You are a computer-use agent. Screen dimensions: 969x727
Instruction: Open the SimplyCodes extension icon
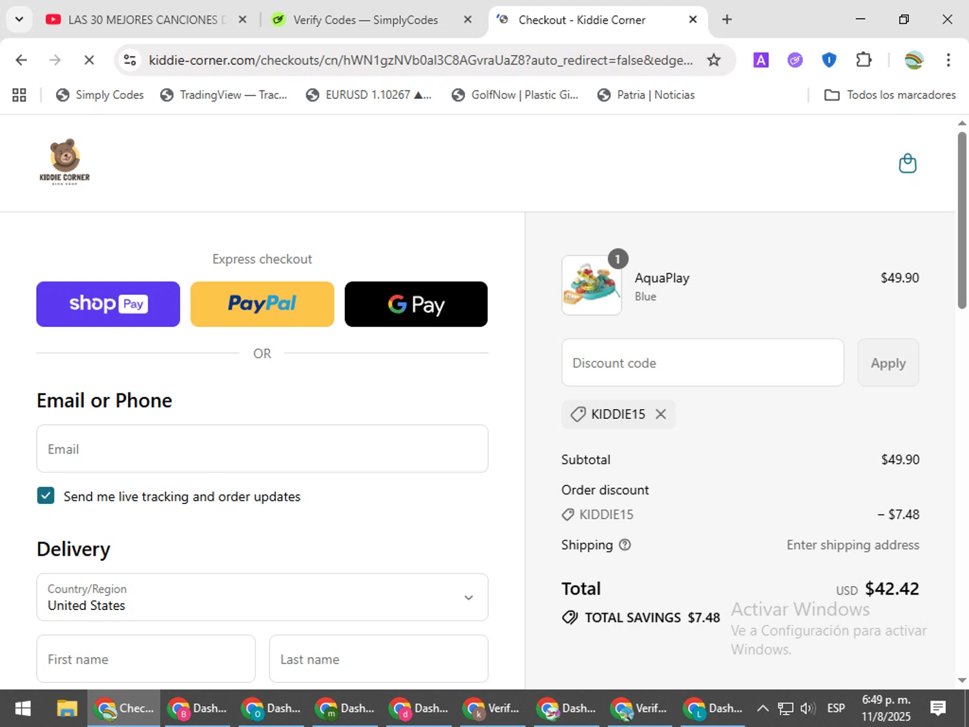(795, 60)
